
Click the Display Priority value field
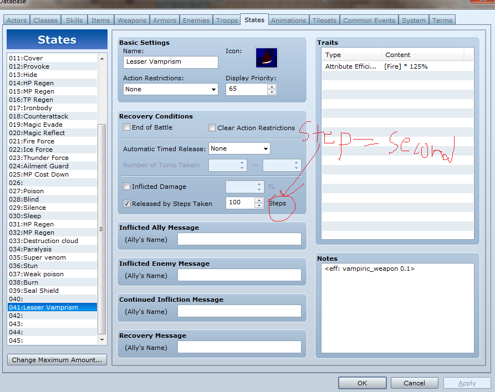point(247,89)
